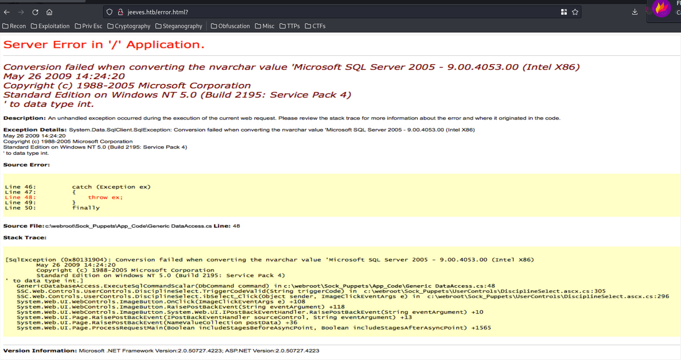Click 'Line 46:' catch statement row
This screenshot has height=360, width=681.
(78, 187)
